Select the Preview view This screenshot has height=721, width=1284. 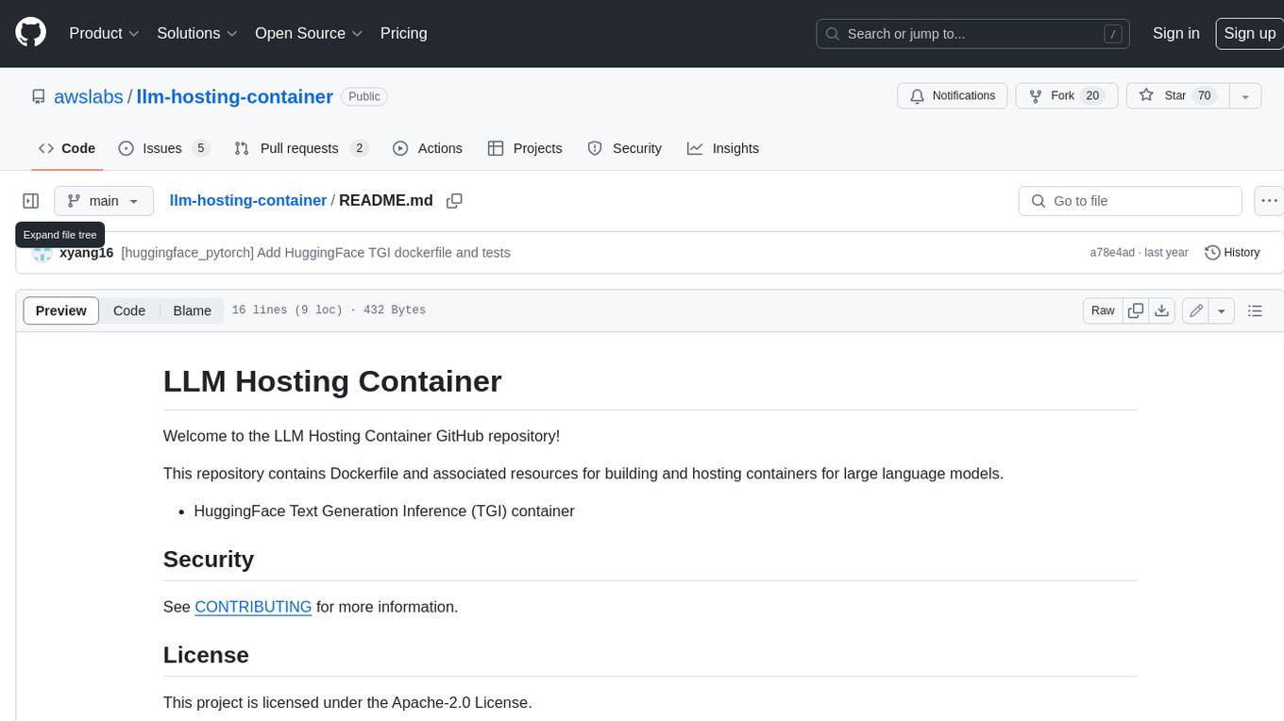point(61,310)
